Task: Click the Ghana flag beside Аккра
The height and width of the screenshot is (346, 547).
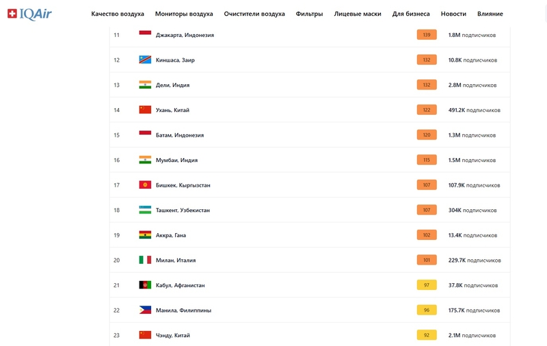Action: click(145, 235)
